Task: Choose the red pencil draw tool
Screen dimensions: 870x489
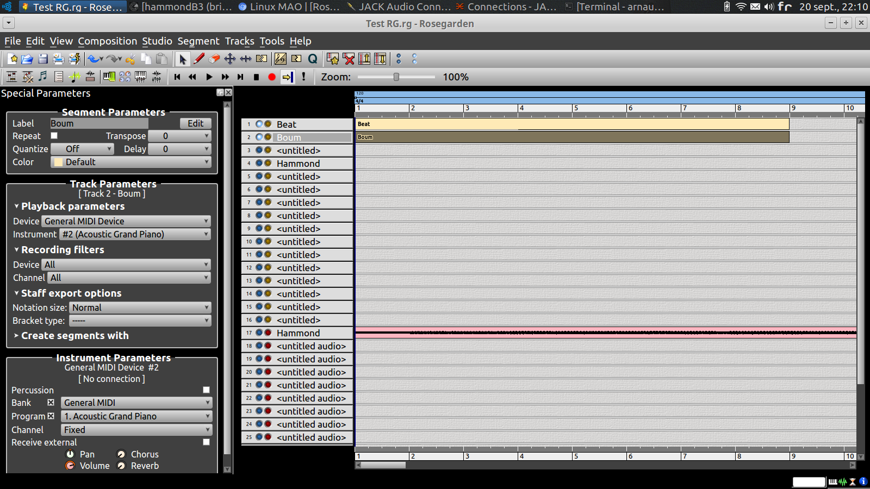Action: [198, 59]
